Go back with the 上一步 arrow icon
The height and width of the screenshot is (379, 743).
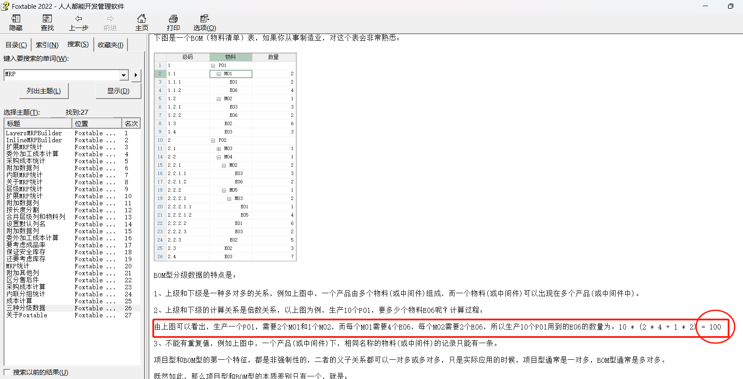pos(79,18)
